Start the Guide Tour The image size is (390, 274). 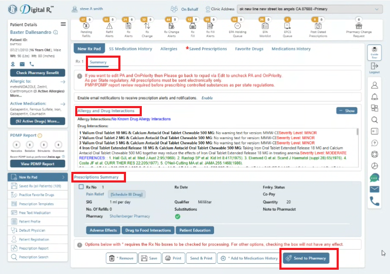pyautogui.click(x=374, y=52)
